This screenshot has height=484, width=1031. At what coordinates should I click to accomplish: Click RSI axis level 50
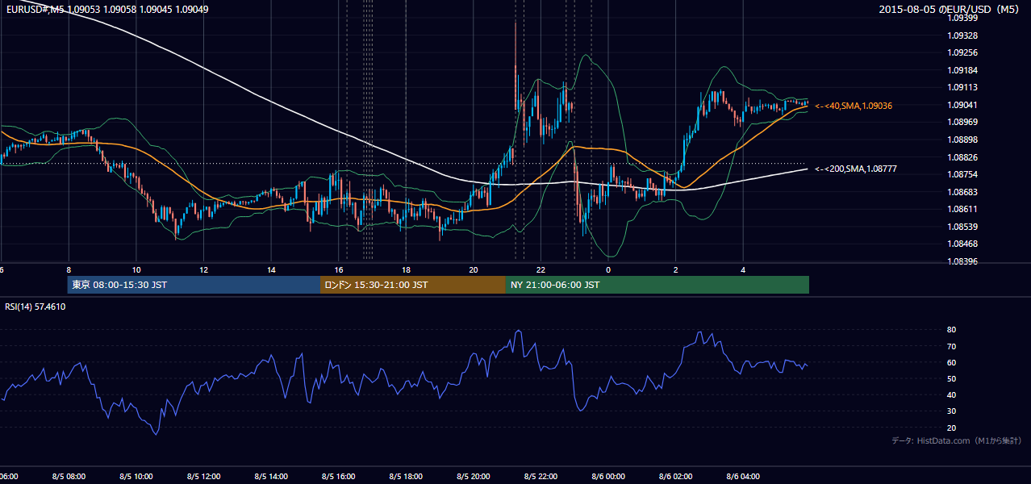point(952,378)
